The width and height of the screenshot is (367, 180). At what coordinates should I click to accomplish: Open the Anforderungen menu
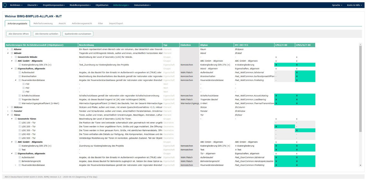tap(121, 5)
